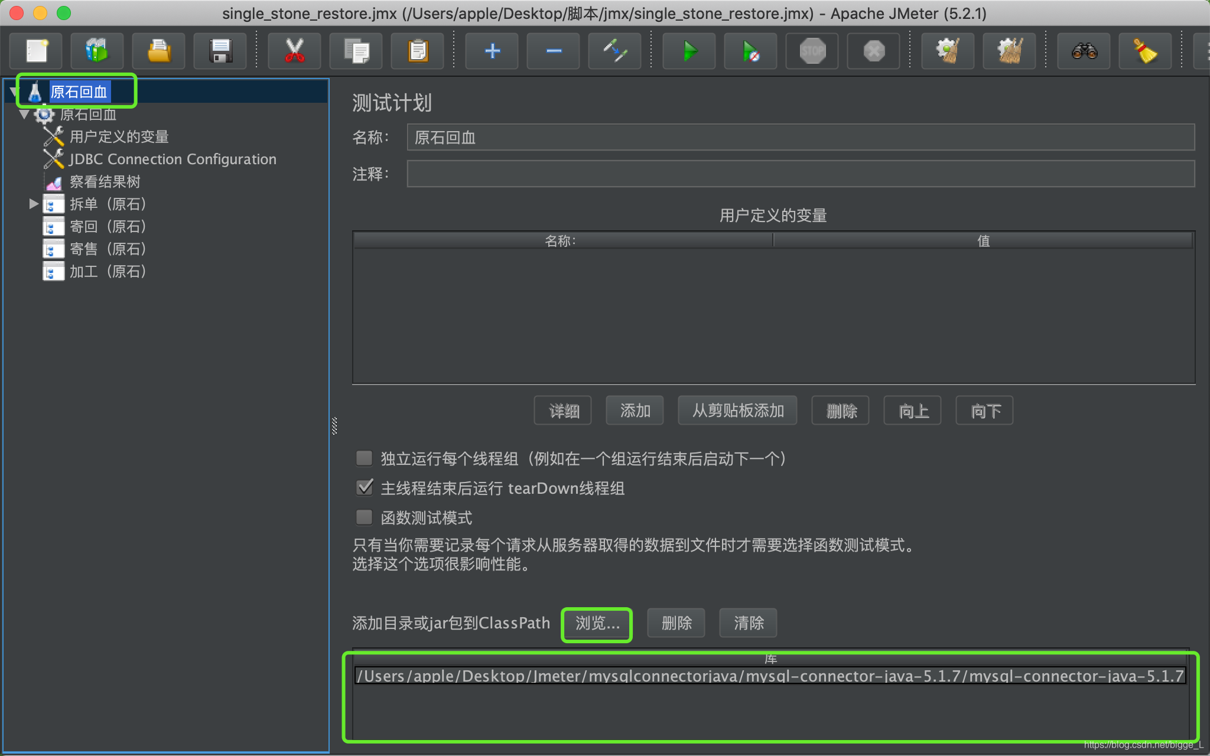The height and width of the screenshot is (756, 1210).
Task: Select 加工（原石） controller node
Action: click(108, 271)
